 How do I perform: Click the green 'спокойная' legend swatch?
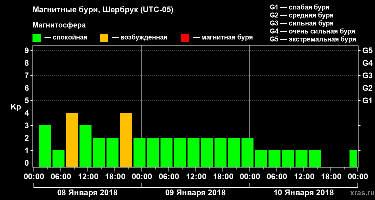pyautogui.click(x=37, y=38)
